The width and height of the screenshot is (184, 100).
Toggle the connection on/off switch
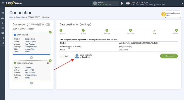[48, 24]
